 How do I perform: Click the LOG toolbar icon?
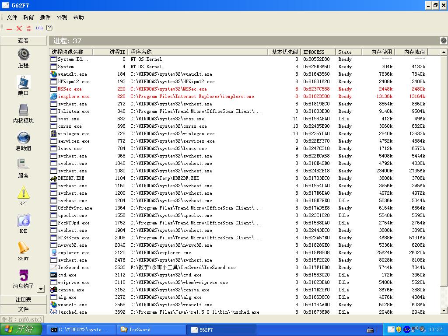tap(39, 28)
